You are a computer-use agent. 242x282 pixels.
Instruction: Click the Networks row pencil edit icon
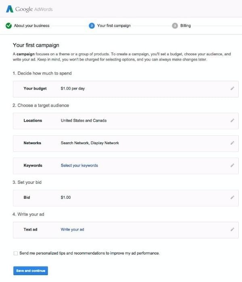point(232,143)
